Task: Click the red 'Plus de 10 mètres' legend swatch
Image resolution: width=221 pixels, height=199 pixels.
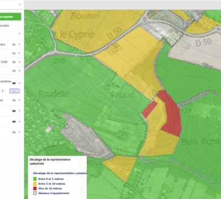Action: coord(35,188)
